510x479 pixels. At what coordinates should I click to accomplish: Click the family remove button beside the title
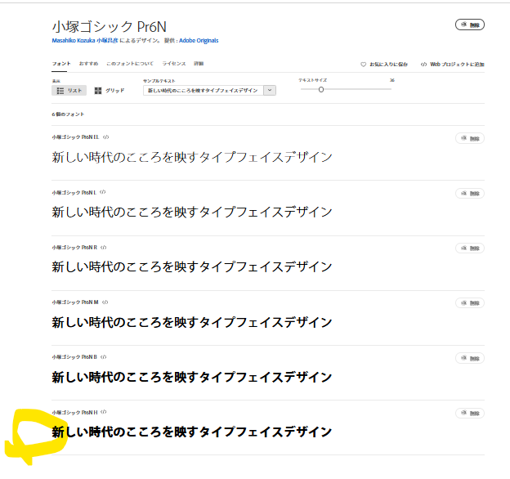470,25
